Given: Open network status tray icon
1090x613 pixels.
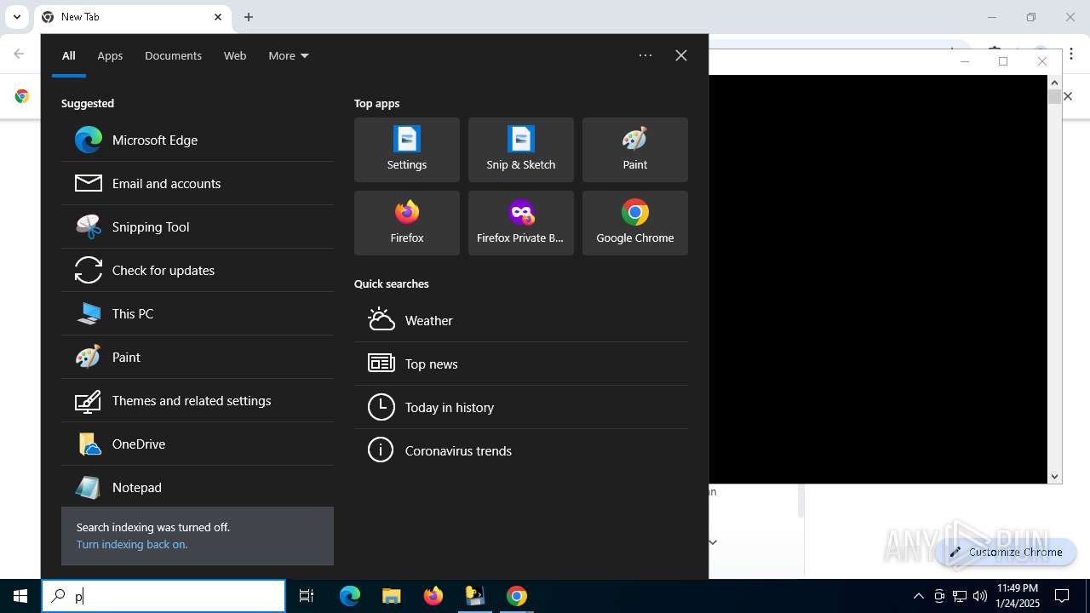Looking at the screenshot, I should [960, 596].
